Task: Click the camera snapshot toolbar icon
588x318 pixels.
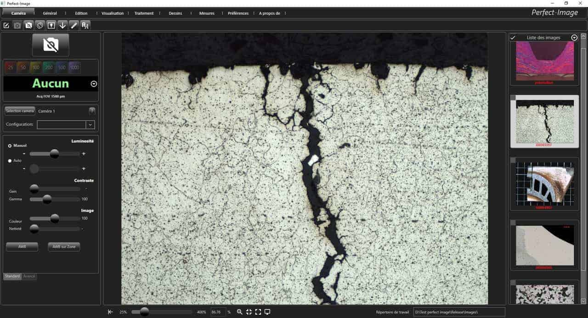Action: 17,25
